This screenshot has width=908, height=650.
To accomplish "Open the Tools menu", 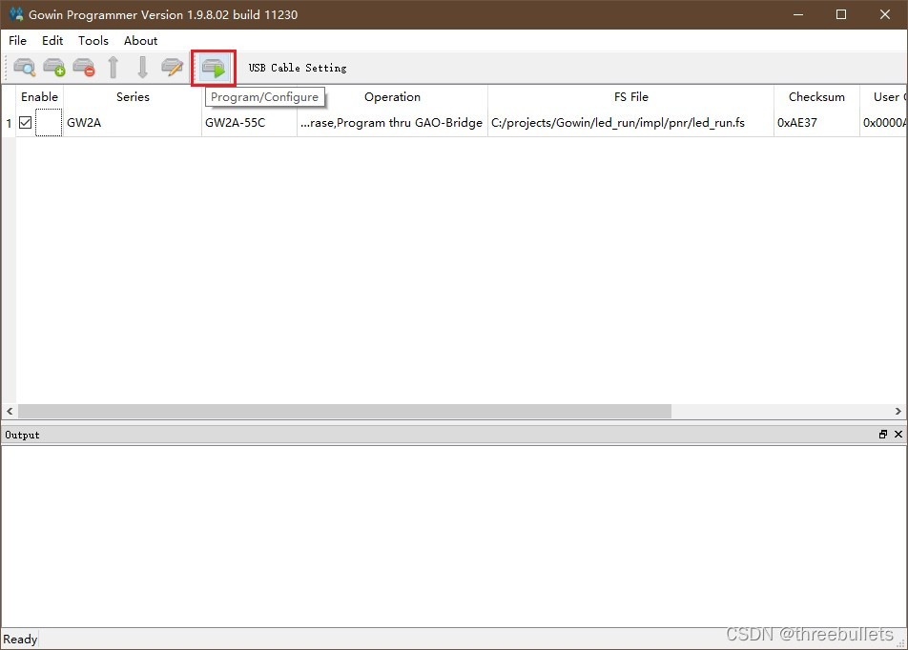I will click(93, 41).
